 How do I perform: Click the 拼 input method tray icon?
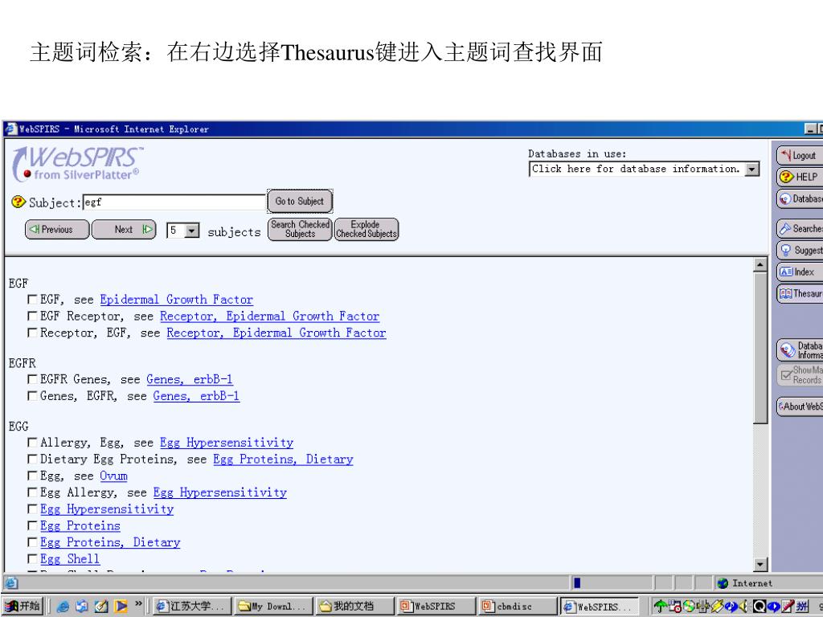point(803,607)
